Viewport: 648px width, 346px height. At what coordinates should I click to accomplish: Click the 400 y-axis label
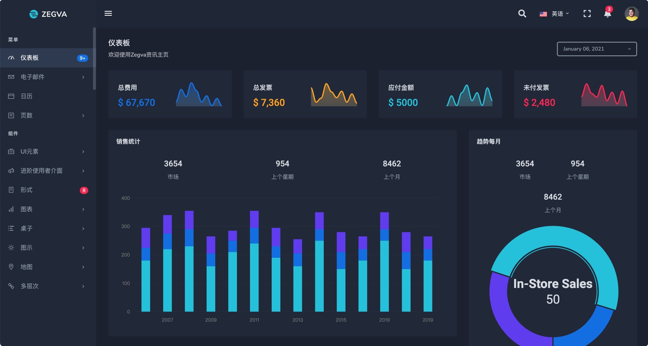click(125, 198)
